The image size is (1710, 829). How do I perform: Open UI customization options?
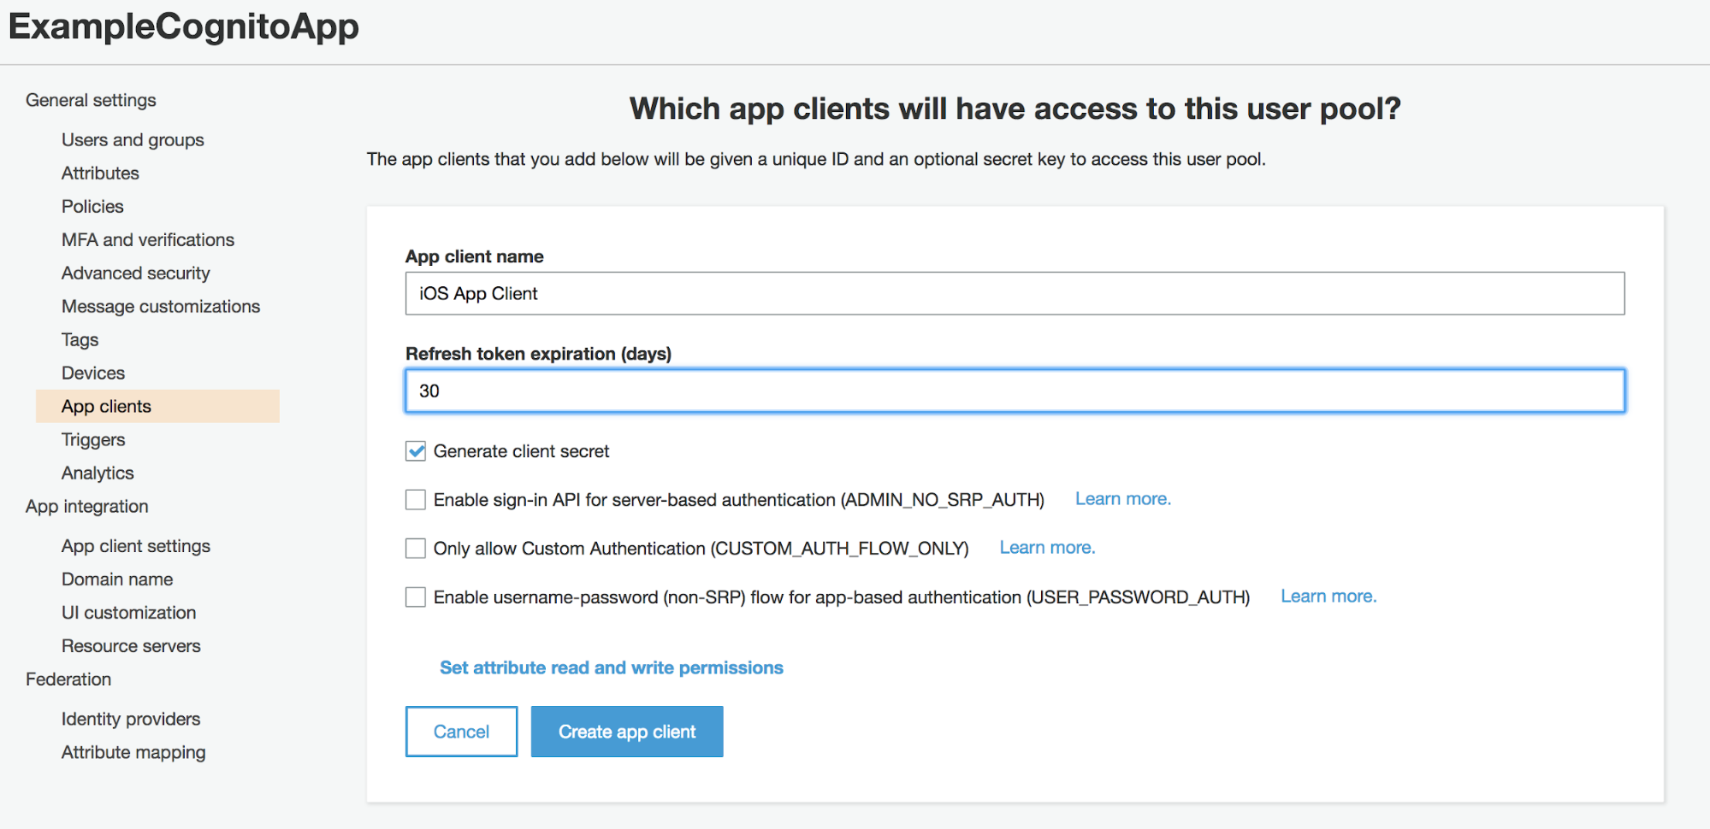coord(128,612)
